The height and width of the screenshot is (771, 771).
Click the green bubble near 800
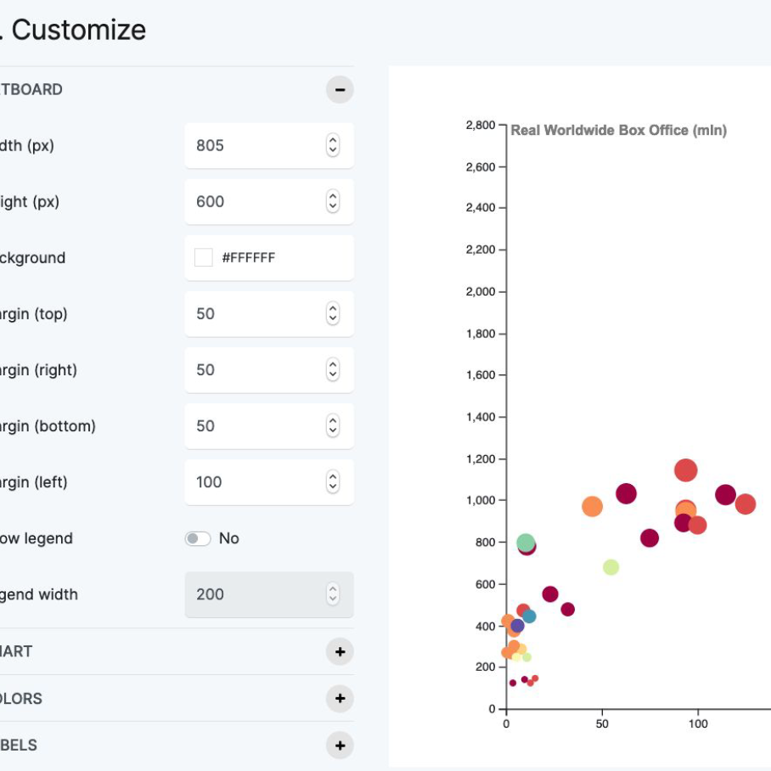[526, 543]
